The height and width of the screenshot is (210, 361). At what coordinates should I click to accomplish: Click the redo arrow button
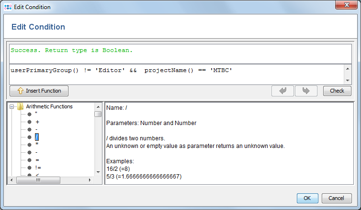point(306,91)
